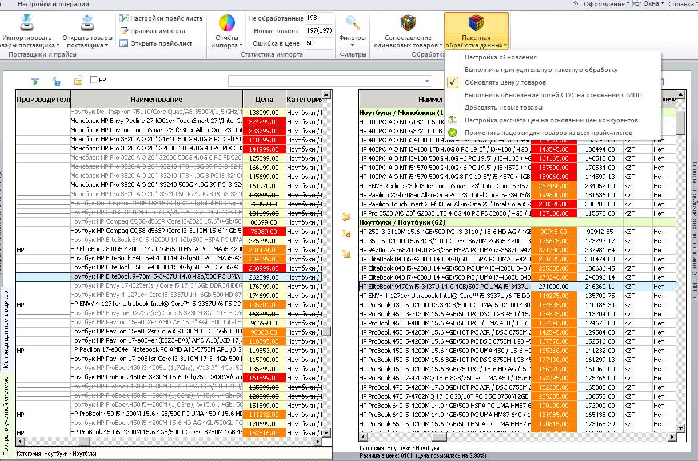Viewport: 698px width, 461px height.
Task: Expand the Открыть товары поставщика dropdown arrow
Action: (x=106, y=45)
